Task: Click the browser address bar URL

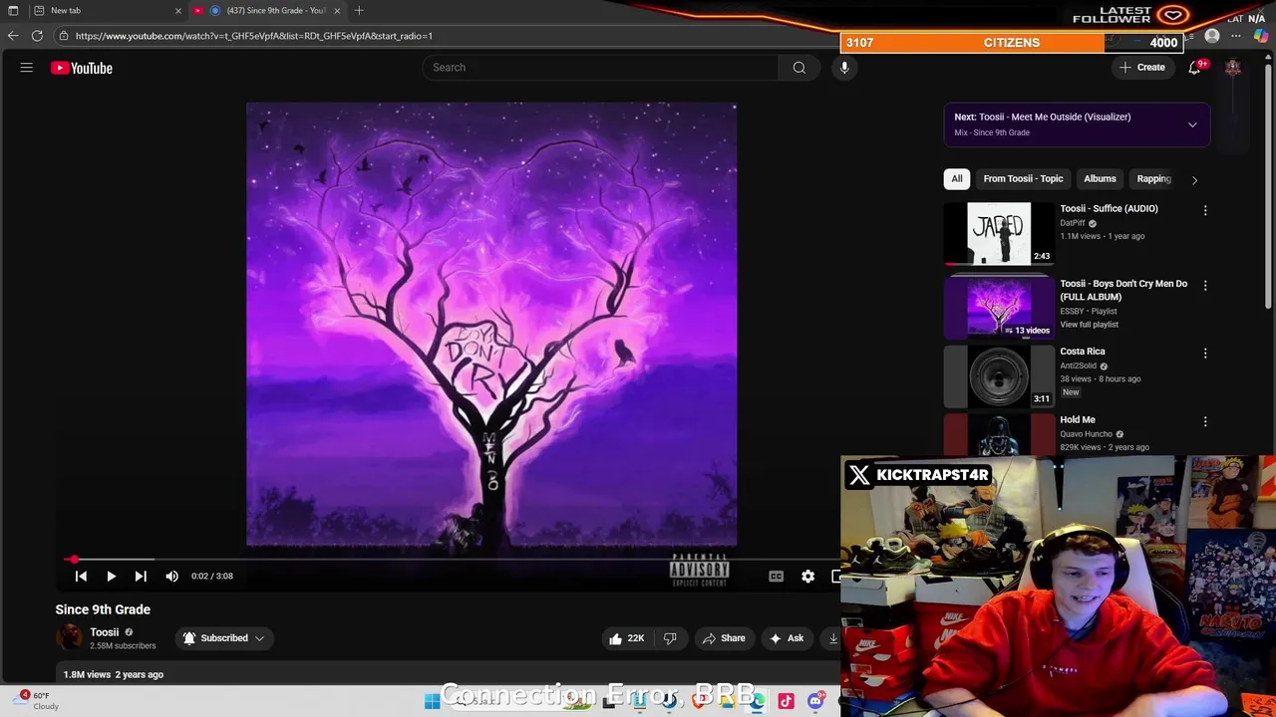Action: tap(253, 36)
